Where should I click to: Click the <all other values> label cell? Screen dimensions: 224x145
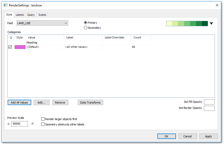coord(83,47)
